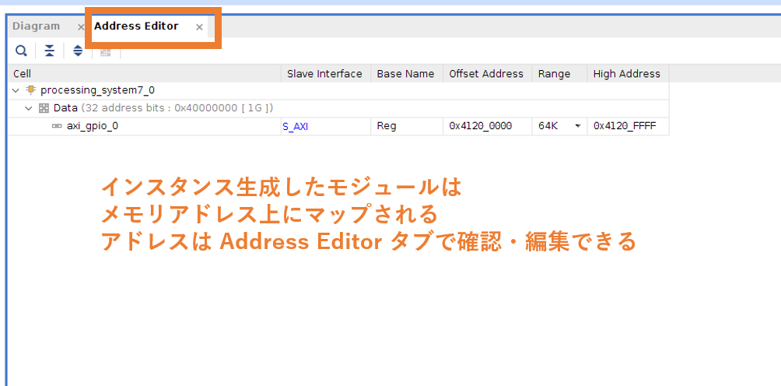The image size is (781, 386).
Task: Edit the 0x4120_0000 offset address cell
Action: pyautogui.click(x=488, y=127)
